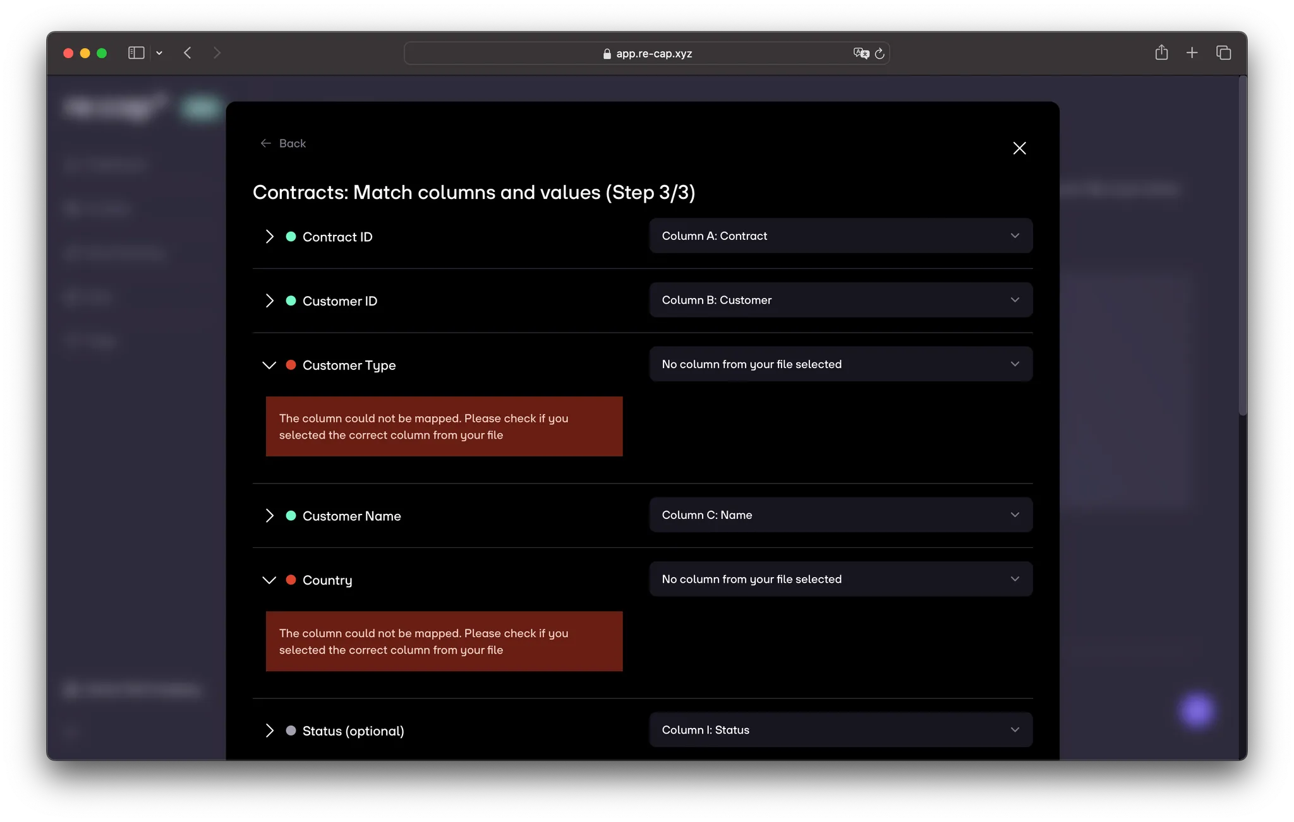Viewport: 1294px width, 822px height.
Task: Click the Step 3 dialog title area
Action: tap(475, 193)
